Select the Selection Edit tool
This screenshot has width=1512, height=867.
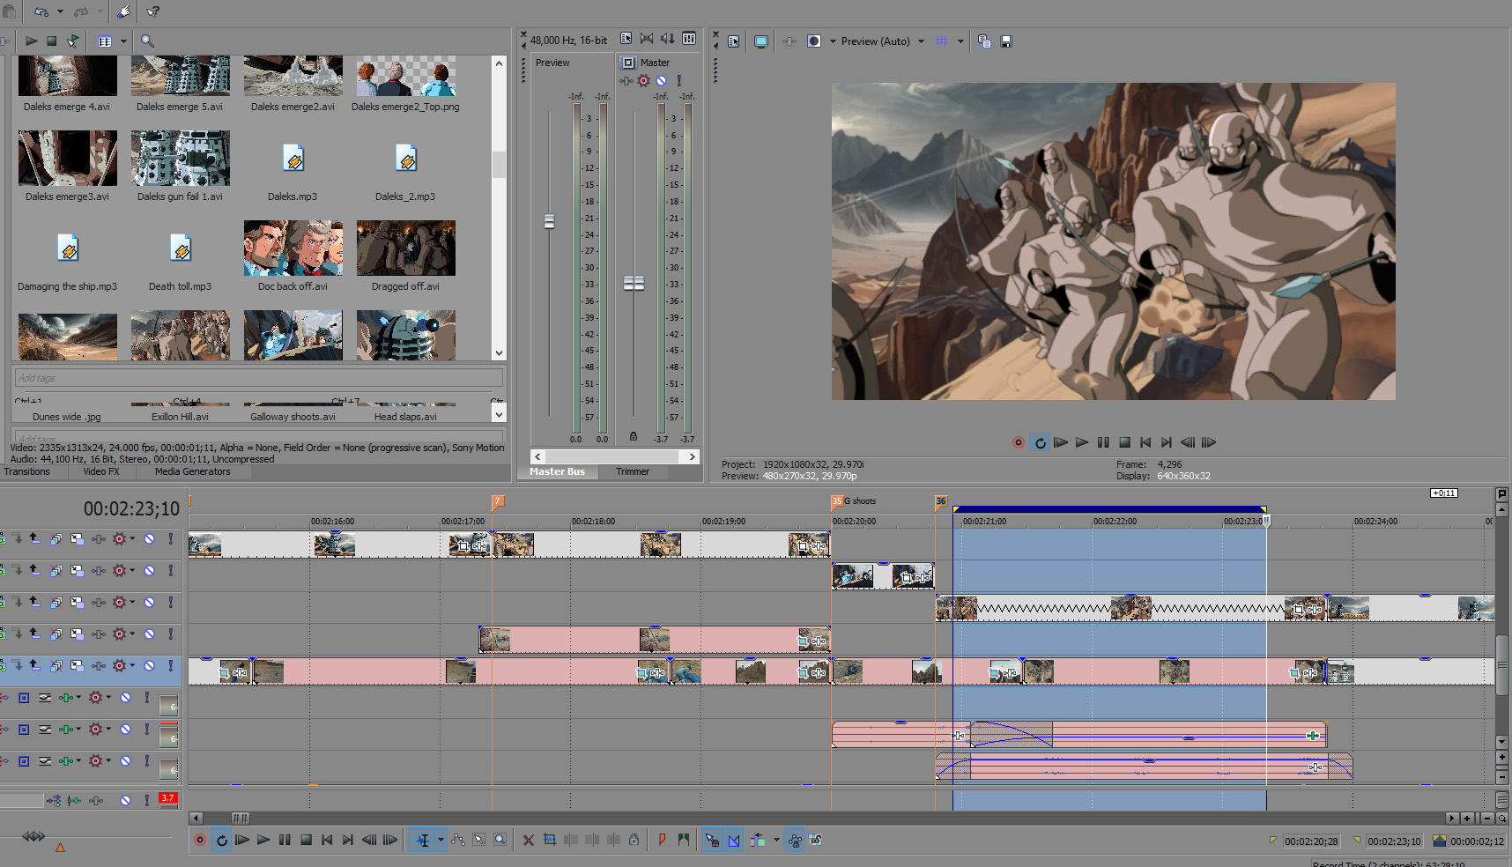[479, 841]
